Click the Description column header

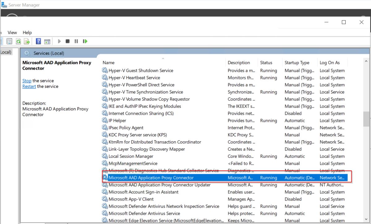(239, 62)
